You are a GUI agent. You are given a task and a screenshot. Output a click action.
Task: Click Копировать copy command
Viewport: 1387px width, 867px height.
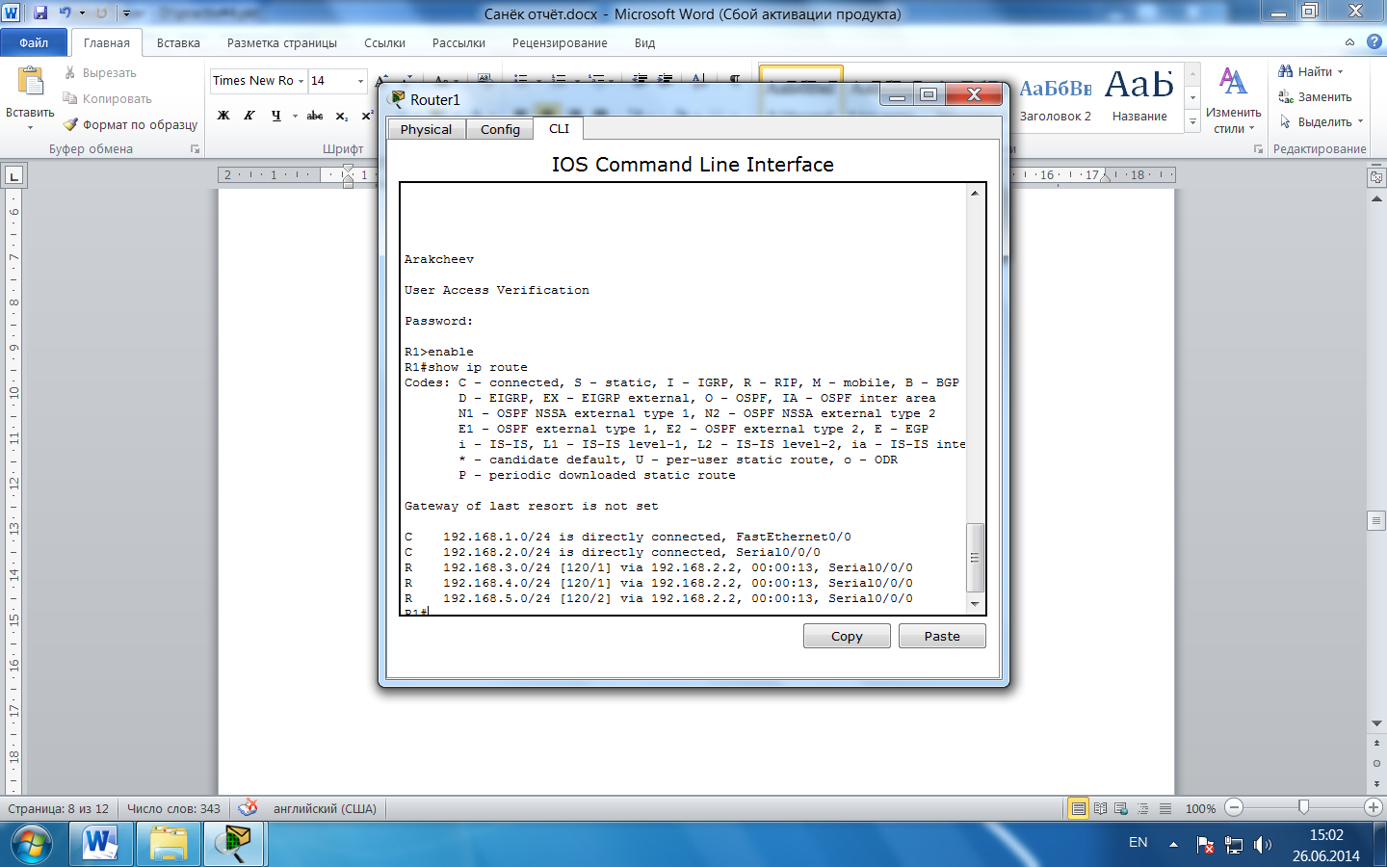pyautogui.click(x=107, y=99)
